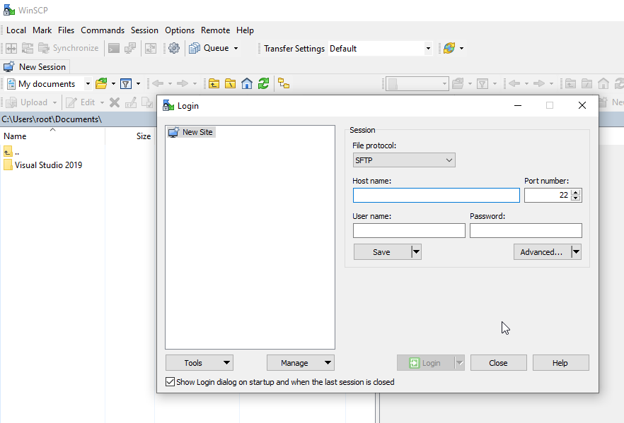Click the remote Open Directory icon
The width and height of the screenshot is (624, 423).
[x=458, y=84]
